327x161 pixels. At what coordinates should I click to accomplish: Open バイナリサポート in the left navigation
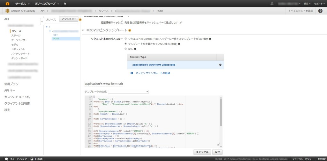(x=20, y=54)
